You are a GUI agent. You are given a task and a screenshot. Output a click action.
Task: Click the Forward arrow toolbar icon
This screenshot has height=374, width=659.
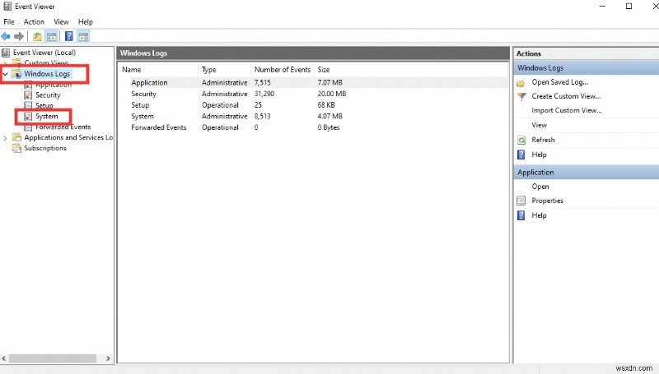tap(19, 36)
